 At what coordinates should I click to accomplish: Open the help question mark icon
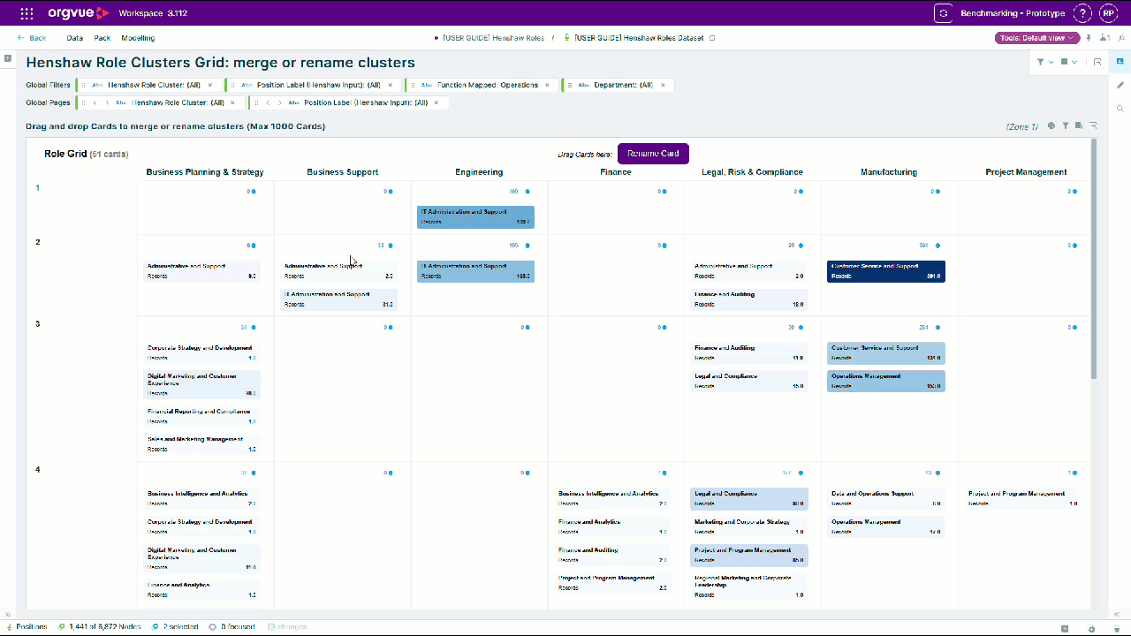(x=1082, y=13)
